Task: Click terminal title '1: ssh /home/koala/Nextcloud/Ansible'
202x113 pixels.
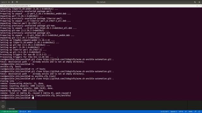Action: [x=15, y=6]
